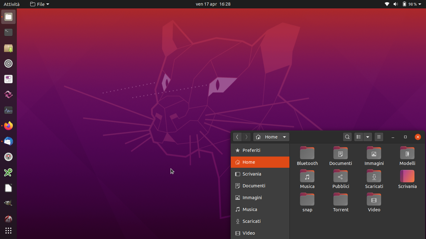
Task: Click the search icon in Files
Action: click(x=348, y=137)
